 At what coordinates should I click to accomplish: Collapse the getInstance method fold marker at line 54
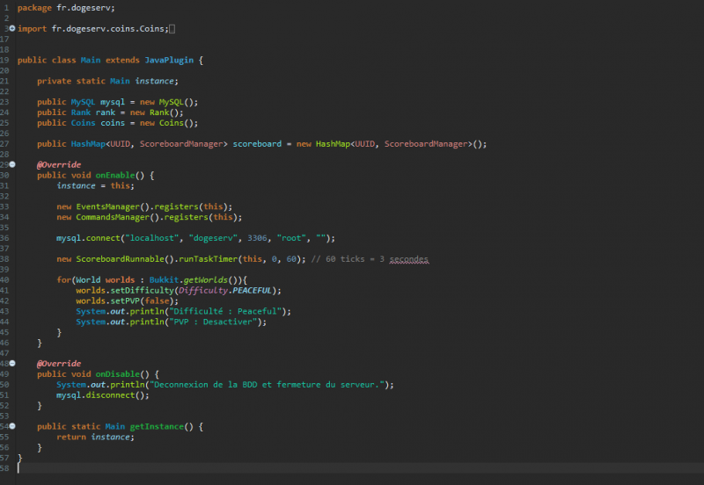coord(12,426)
